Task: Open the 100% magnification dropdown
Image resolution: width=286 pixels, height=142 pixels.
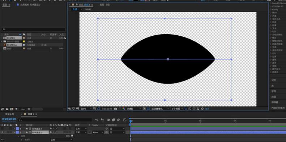Action: [86, 109]
